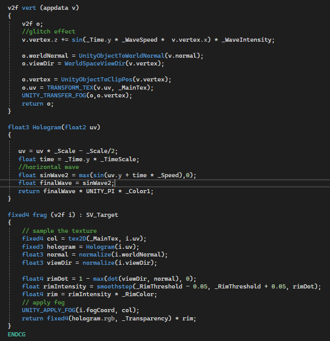This screenshot has height=341, width=330.
Task: Place cursor on glitch effect comment
Action: 48,31
